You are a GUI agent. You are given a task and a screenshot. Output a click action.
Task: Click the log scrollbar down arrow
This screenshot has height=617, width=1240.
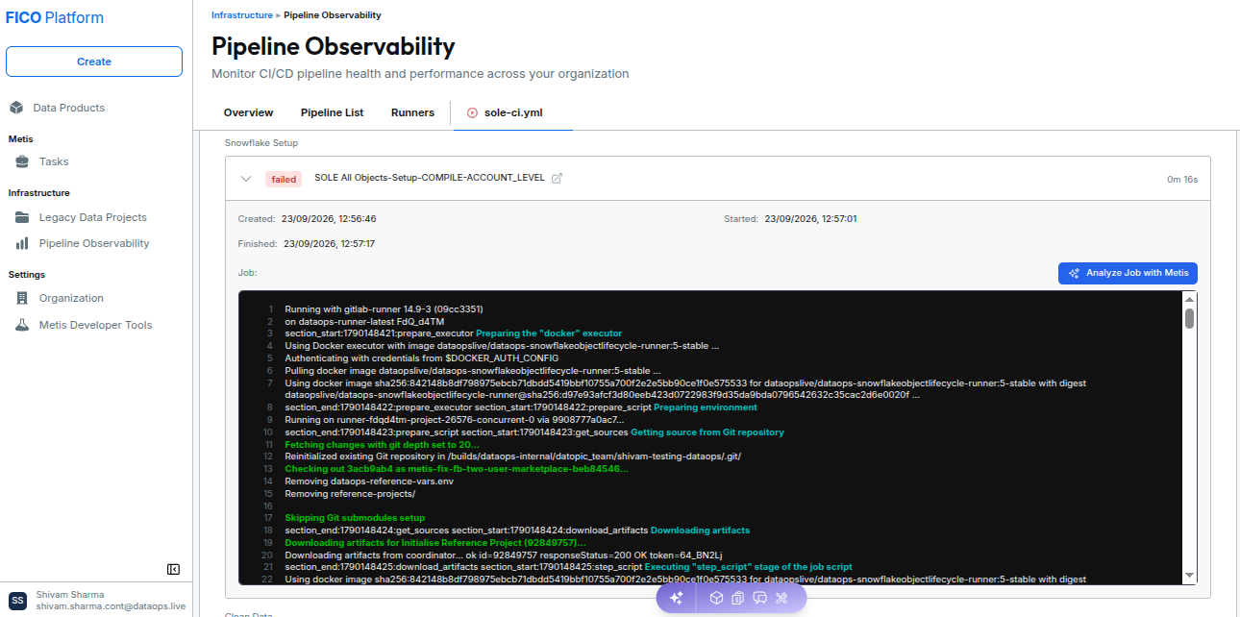click(1190, 575)
